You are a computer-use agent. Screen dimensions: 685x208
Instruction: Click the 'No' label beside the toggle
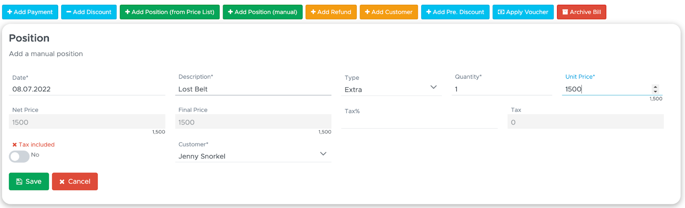click(x=35, y=155)
